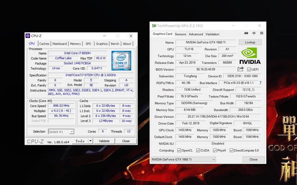
Task: Switch to the Memory tab
Action: 75,43
